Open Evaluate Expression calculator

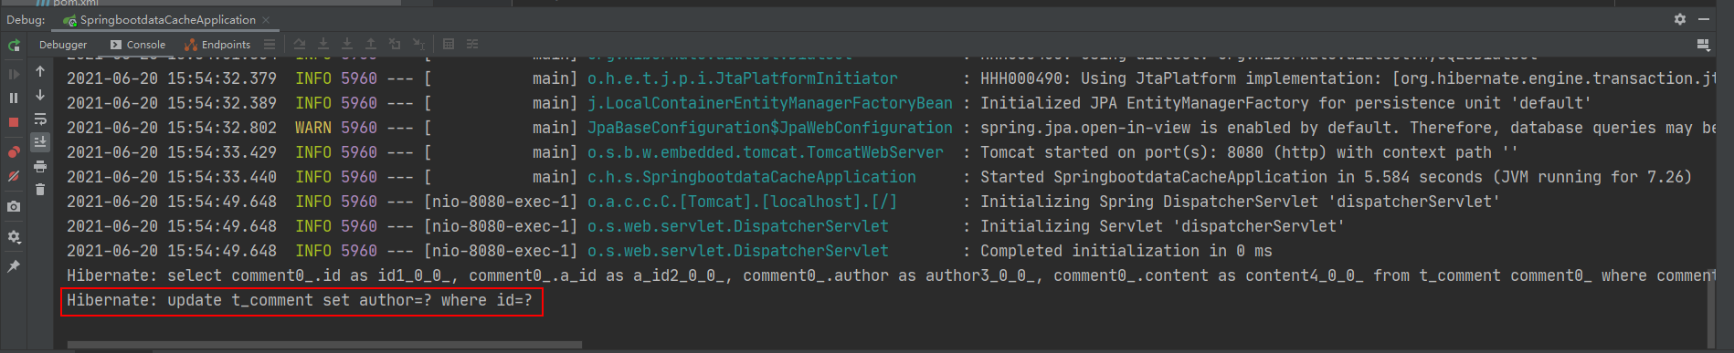449,44
